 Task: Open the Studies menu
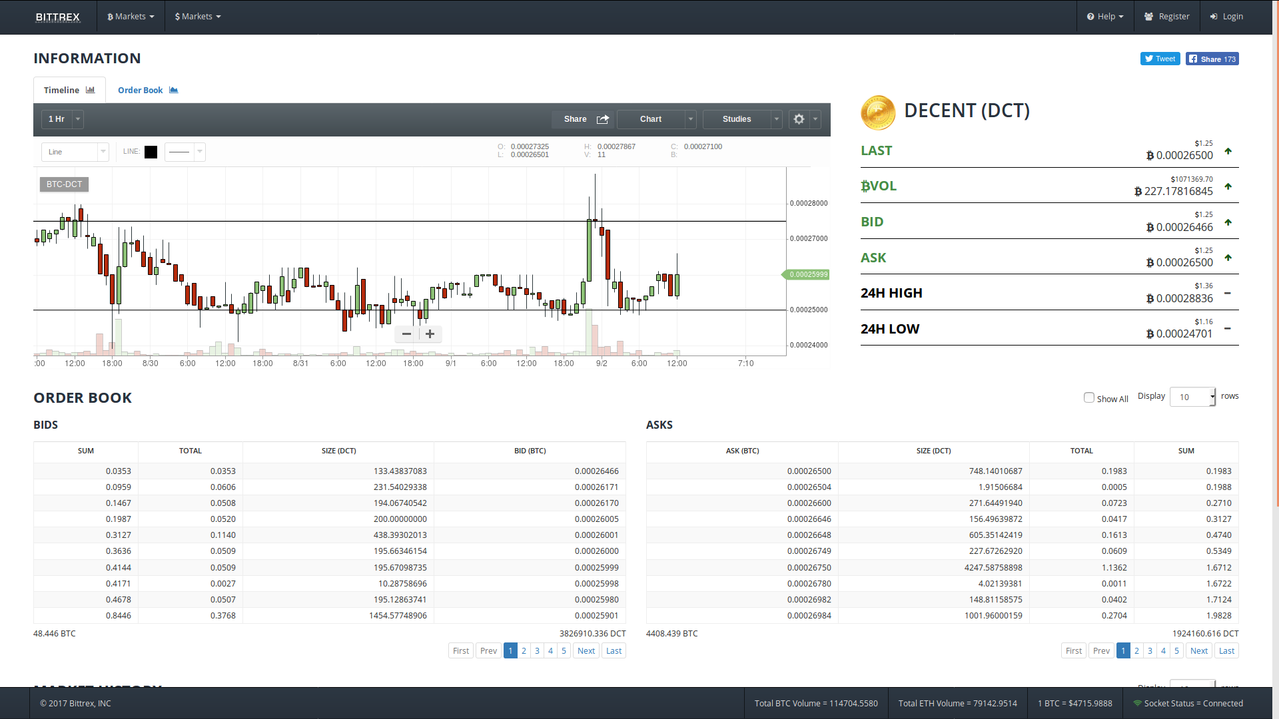(737, 119)
